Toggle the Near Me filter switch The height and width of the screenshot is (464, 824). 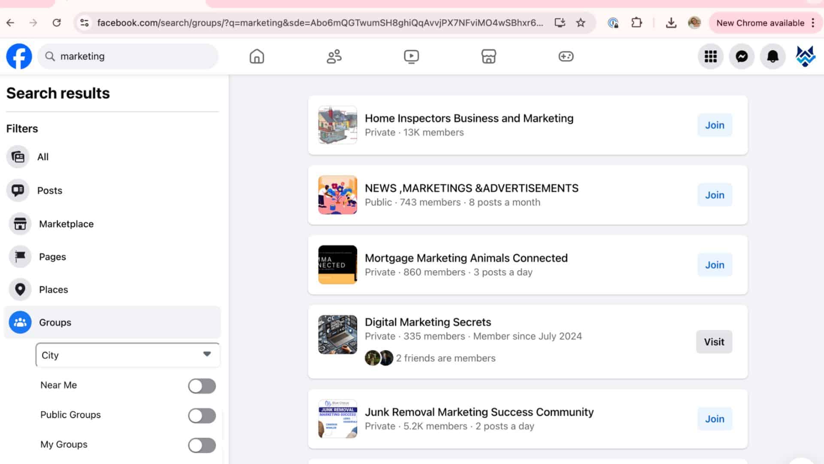coord(202,386)
